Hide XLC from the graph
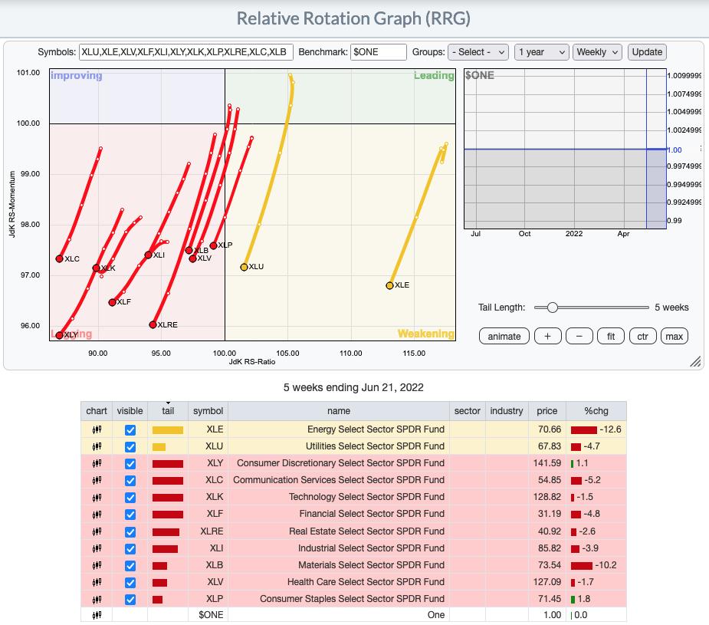 130,481
